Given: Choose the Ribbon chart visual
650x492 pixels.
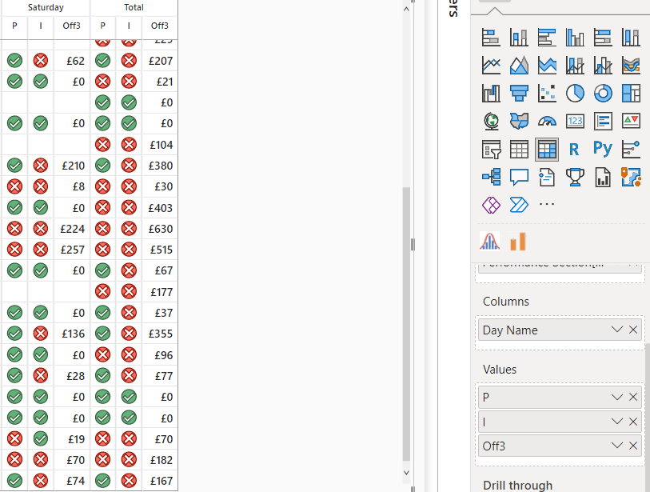Looking at the screenshot, I should click(631, 65).
